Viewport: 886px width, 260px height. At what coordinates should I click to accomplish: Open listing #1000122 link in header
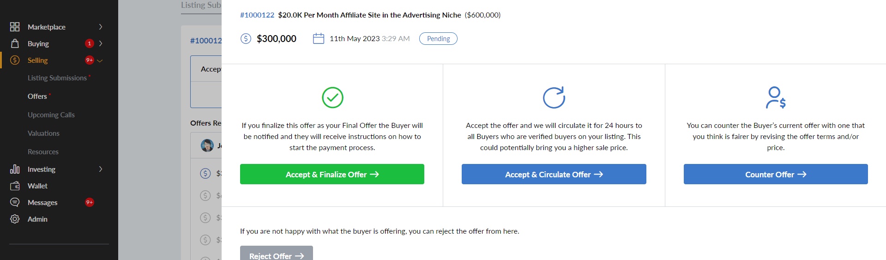[257, 15]
